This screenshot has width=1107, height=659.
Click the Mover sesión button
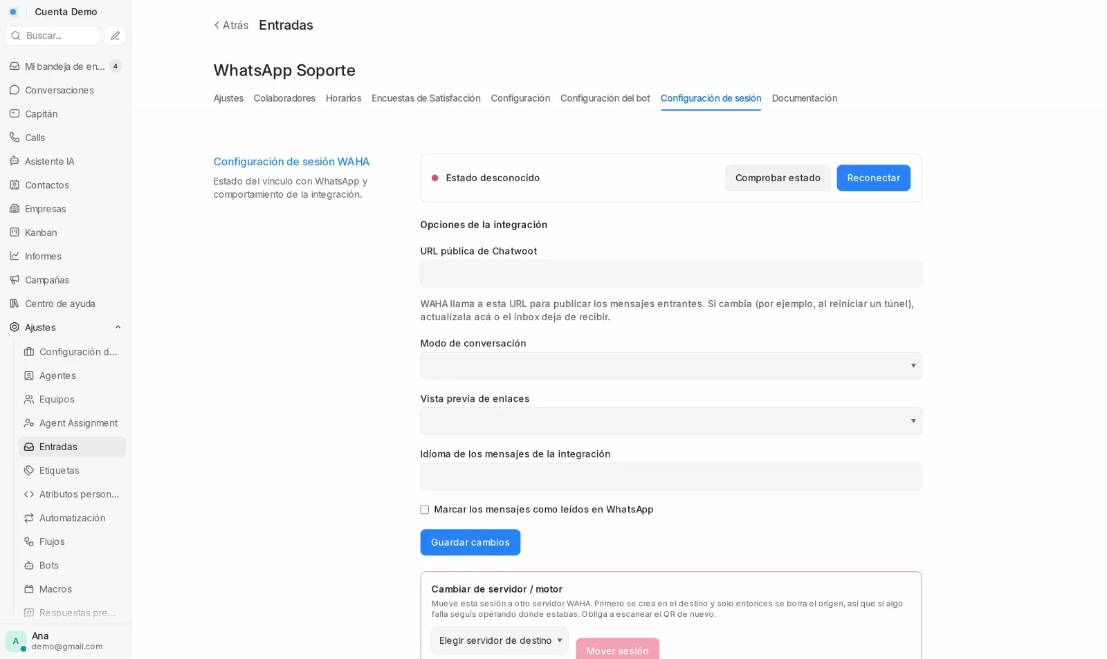617,650
